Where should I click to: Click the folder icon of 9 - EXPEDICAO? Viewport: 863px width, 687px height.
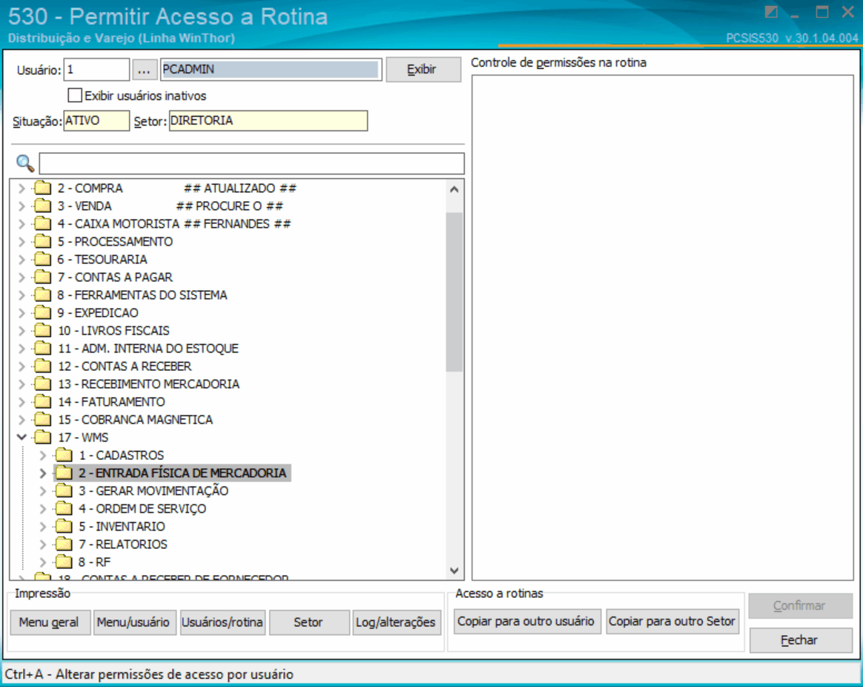(42, 313)
